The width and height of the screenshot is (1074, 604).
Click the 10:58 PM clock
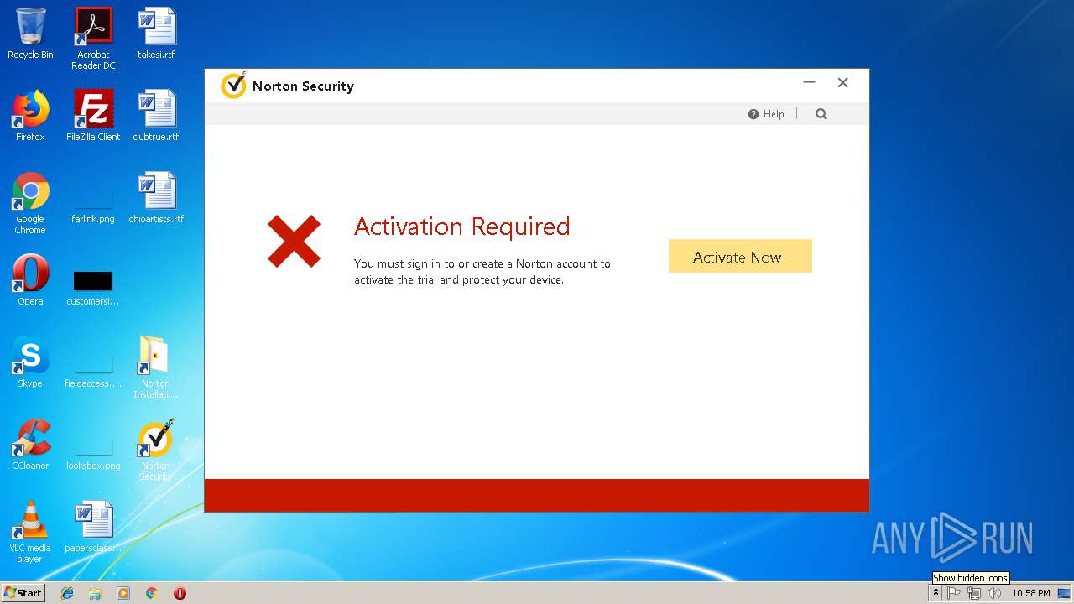(x=1031, y=593)
